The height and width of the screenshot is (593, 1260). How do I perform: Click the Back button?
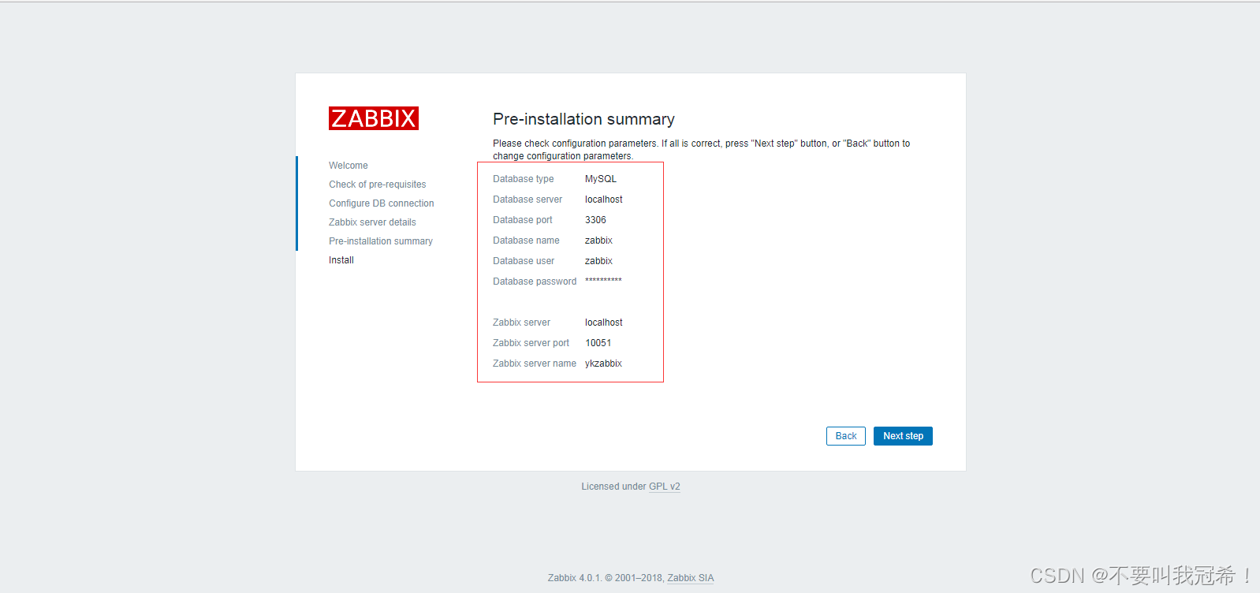846,436
